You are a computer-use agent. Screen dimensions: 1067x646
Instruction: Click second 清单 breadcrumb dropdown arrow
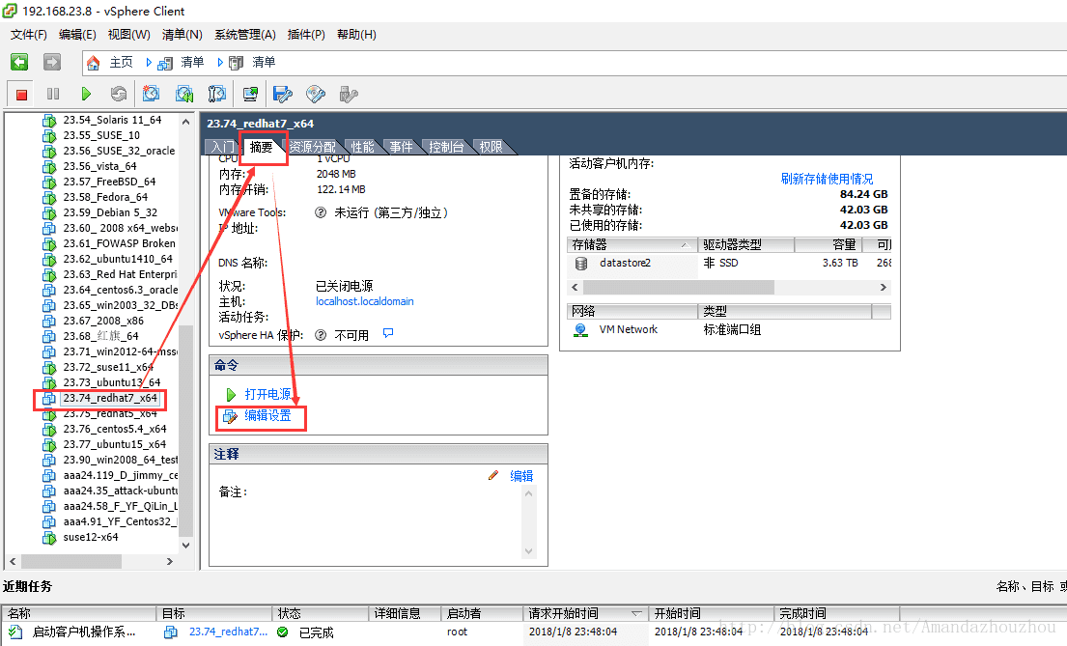tap(220, 62)
